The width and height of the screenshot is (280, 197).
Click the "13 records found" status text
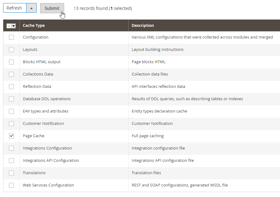point(91,8)
